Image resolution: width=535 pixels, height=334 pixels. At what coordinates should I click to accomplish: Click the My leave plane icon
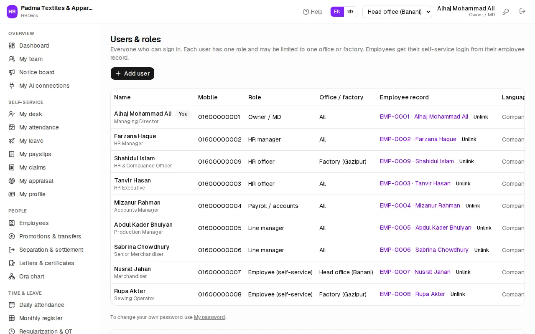pyautogui.click(x=12, y=141)
